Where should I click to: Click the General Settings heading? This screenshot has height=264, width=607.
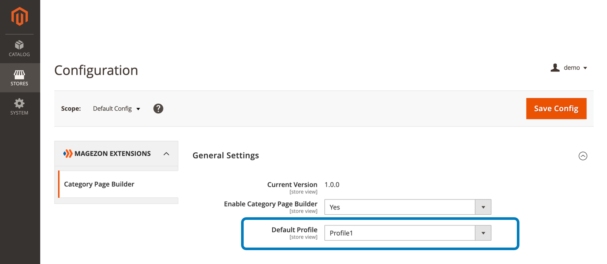point(226,155)
